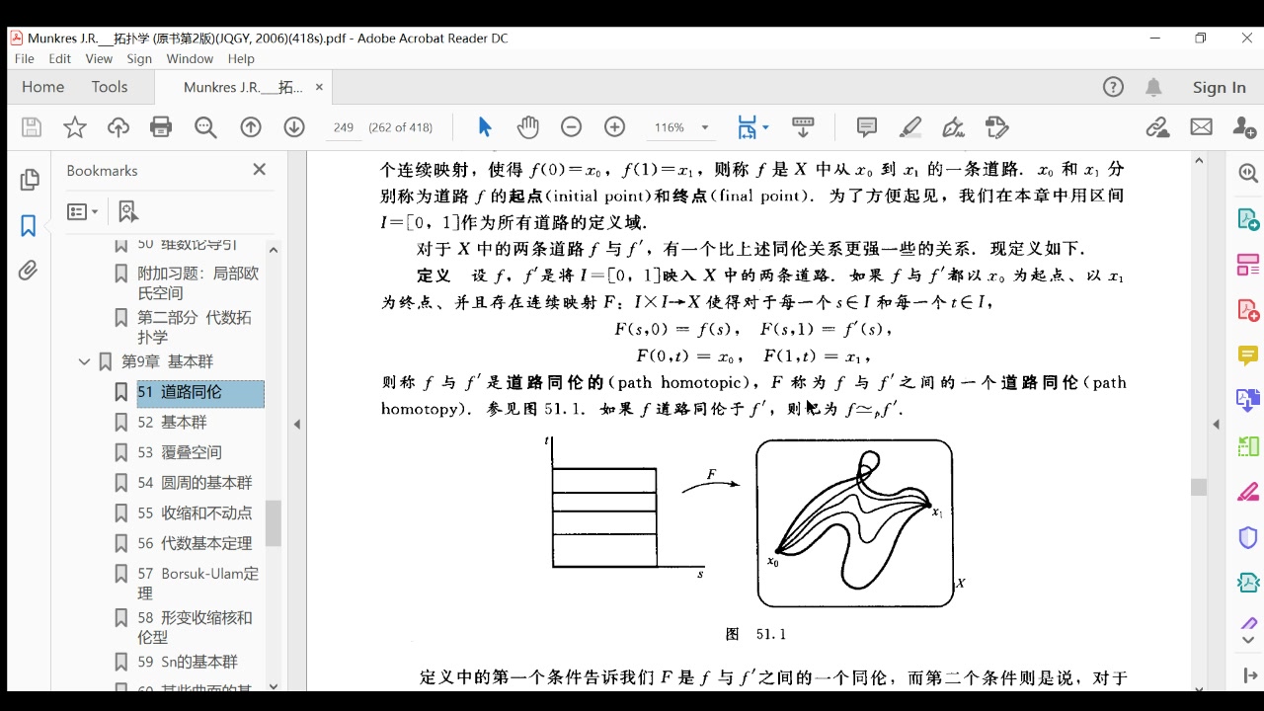This screenshot has width=1264, height=711.
Task: Click the scrolling mode icon
Action: pyautogui.click(x=803, y=127)
